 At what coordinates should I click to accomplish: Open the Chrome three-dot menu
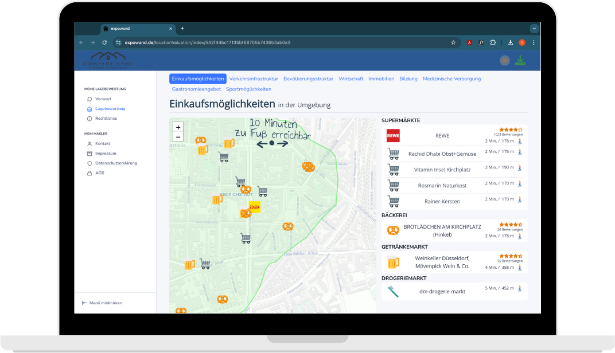pyautogui.click(x=534, y=42)
